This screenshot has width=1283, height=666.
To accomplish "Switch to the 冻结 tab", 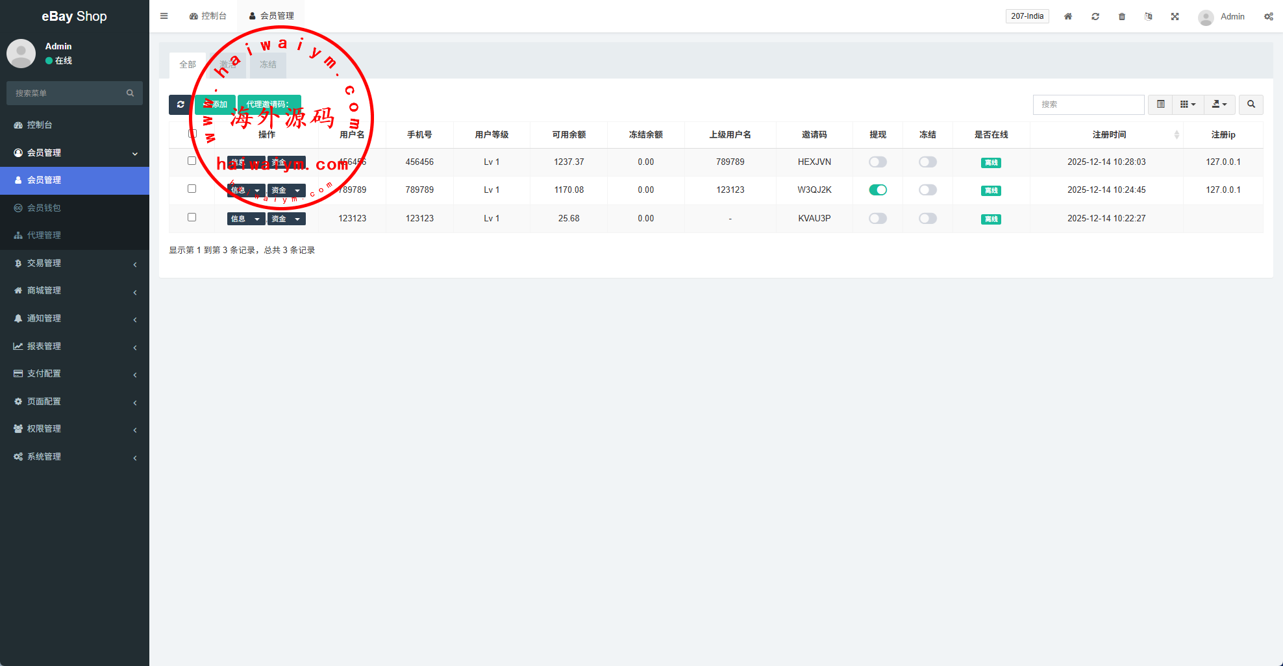I will [x=268, y=65].
